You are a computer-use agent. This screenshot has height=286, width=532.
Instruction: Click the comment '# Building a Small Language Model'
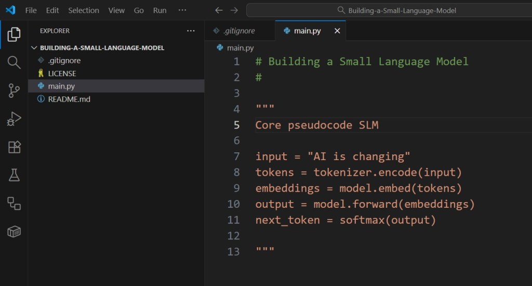point(362,62)
